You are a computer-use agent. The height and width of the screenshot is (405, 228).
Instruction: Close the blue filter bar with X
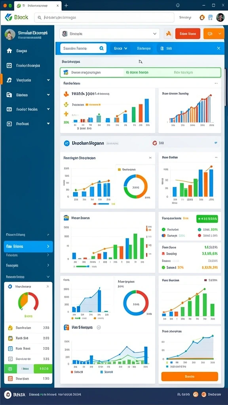(x=218, y=48)
